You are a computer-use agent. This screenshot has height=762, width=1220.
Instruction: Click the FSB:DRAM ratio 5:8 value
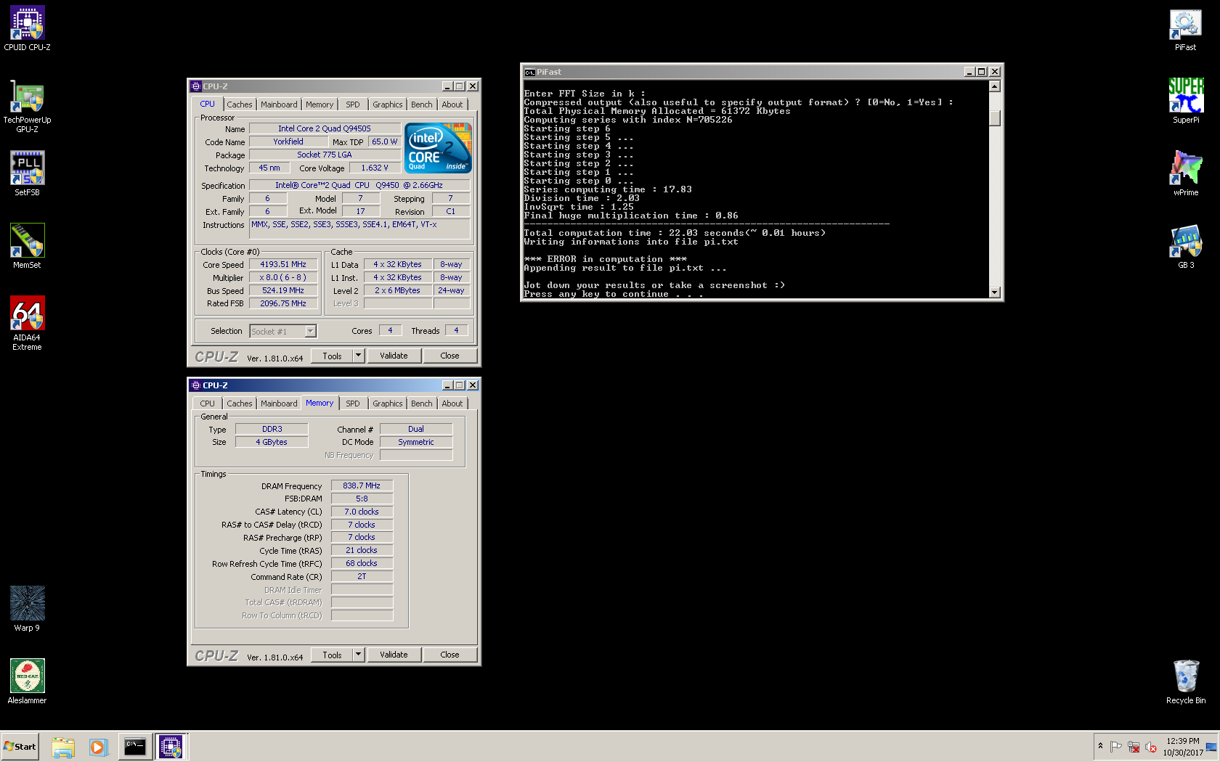coord(362,499)
